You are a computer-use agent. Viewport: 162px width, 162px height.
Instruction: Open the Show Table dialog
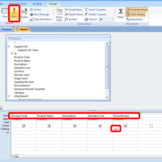click(x=59, y=15)
